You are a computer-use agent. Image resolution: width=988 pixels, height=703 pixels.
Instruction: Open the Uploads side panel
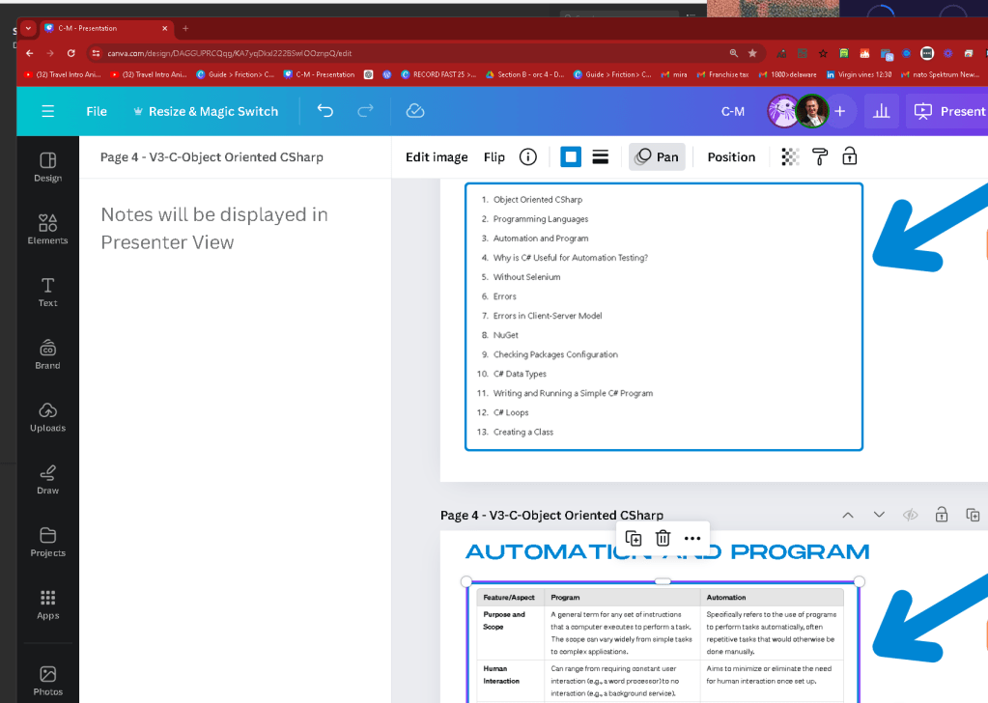48,416
